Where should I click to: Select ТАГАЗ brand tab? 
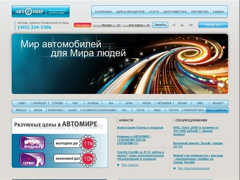click(140, 110)
